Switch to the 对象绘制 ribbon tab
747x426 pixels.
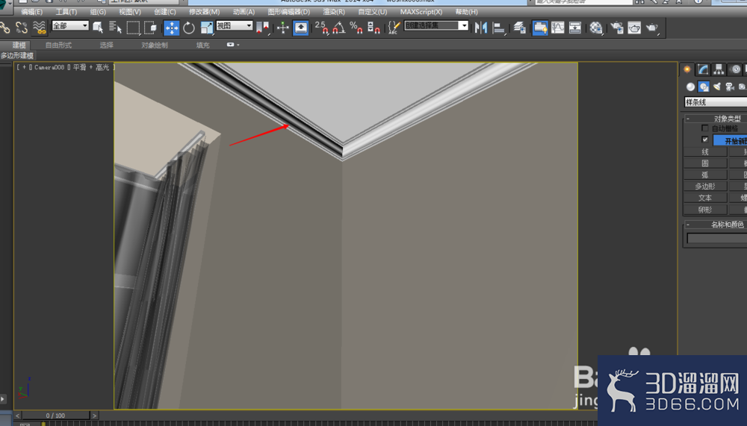[155, 46]
